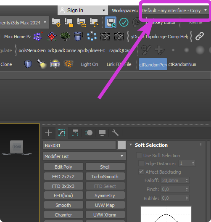211x222 pixels.
Task: Select the large soft brush dot
Action: point(200,50)
